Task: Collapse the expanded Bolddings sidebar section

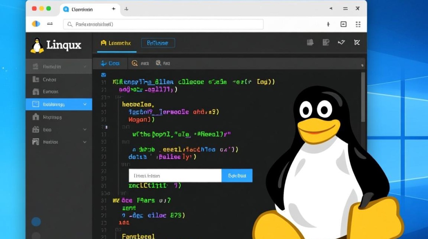Action: pos(85,104)
